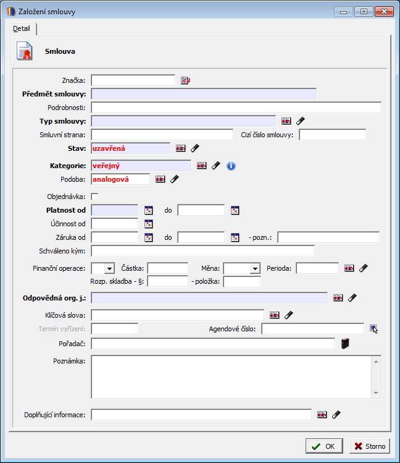Click Poznámka scrollbar down arrow

376,393
